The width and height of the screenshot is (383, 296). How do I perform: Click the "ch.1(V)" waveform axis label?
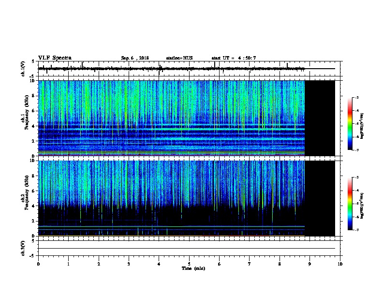[23, 69]
